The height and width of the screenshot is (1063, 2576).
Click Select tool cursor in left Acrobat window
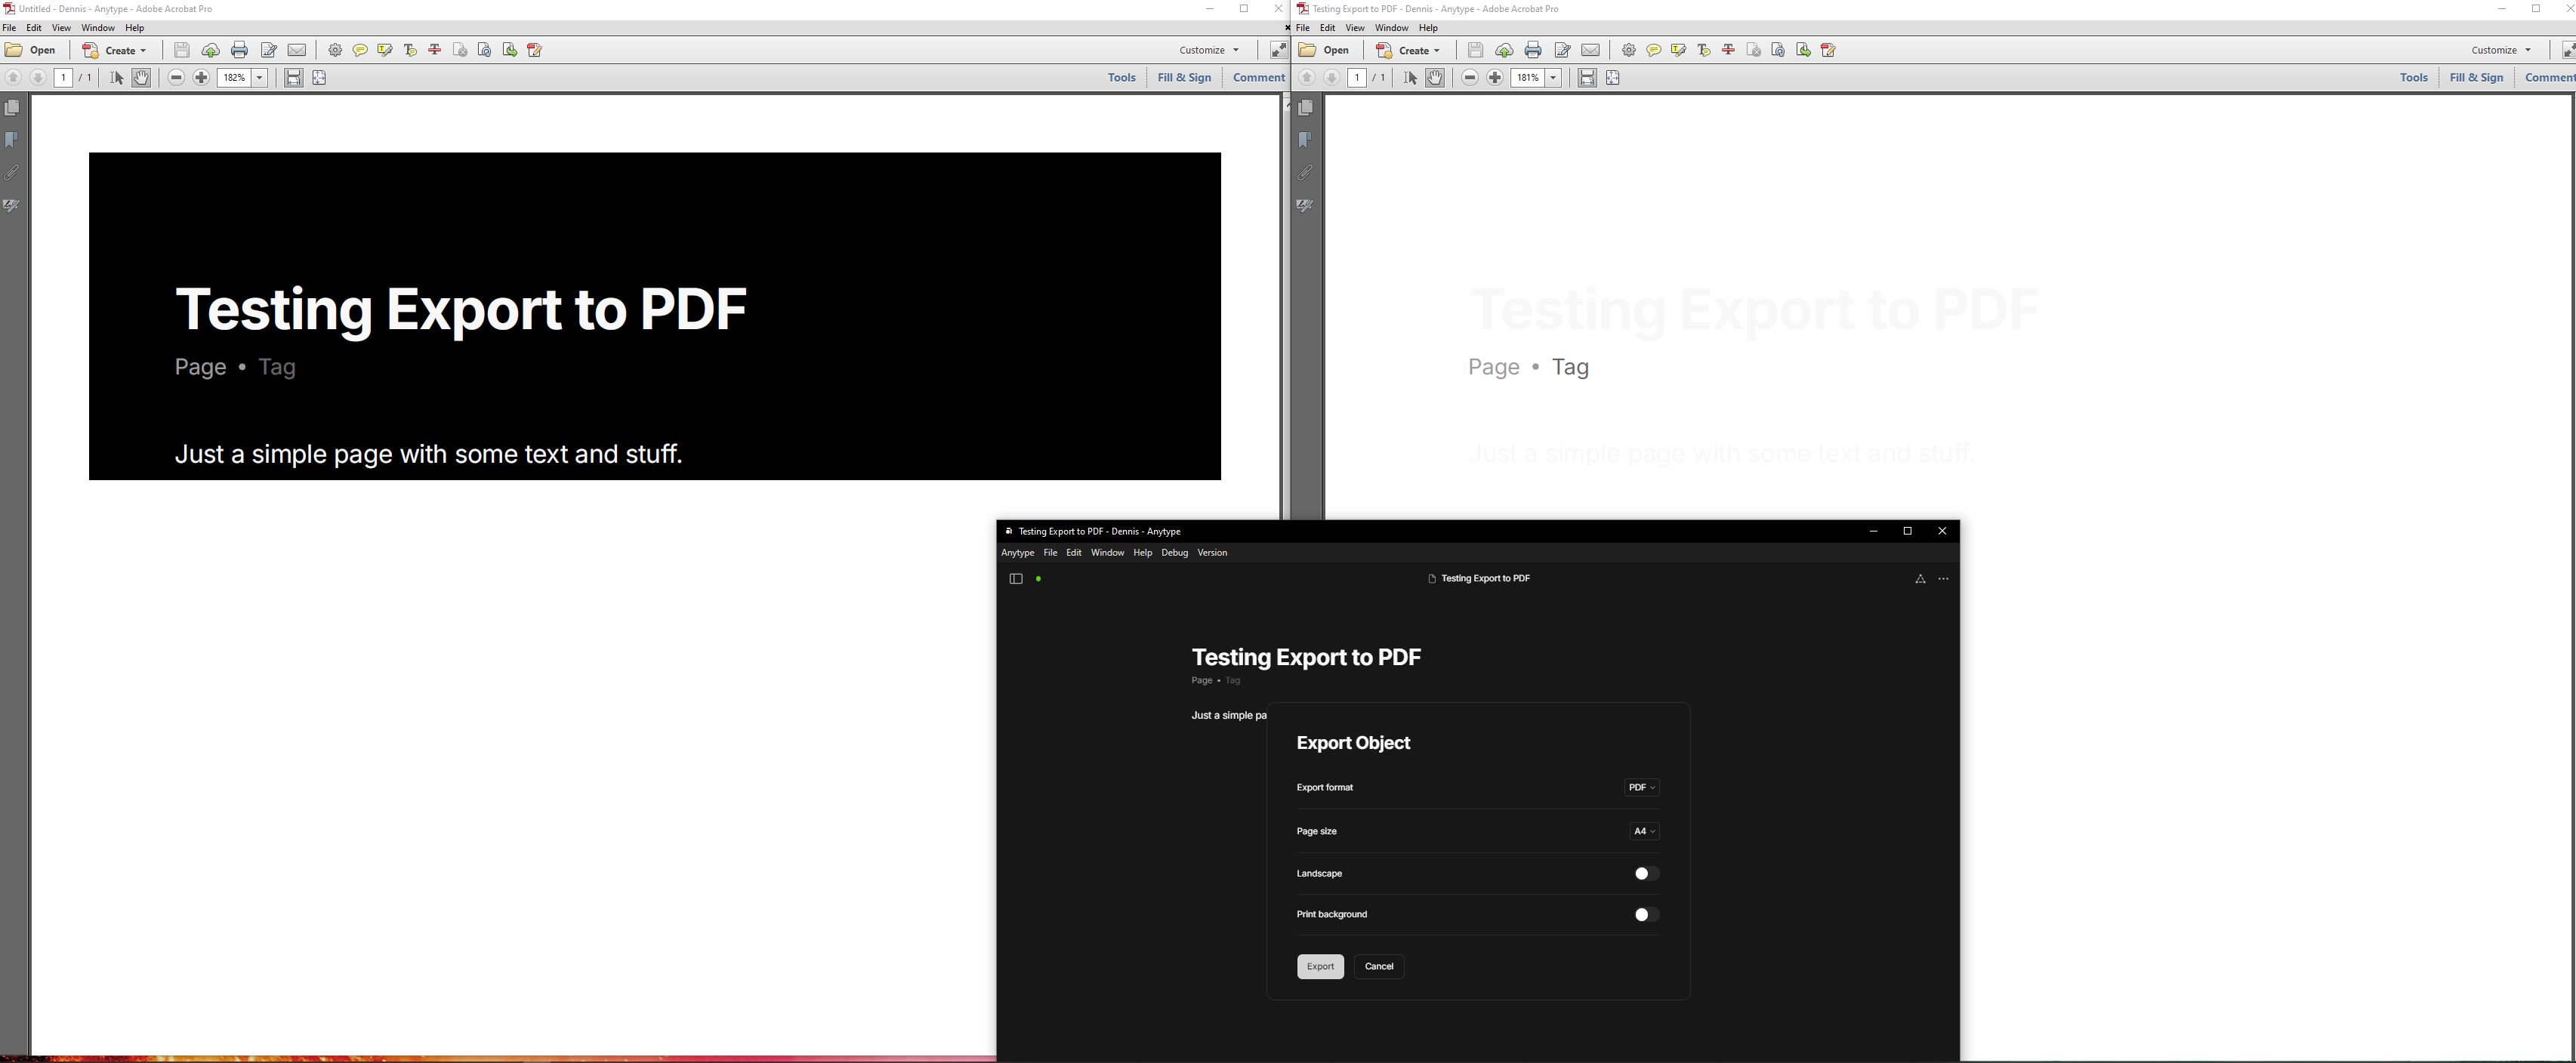[x=116, y=78]
